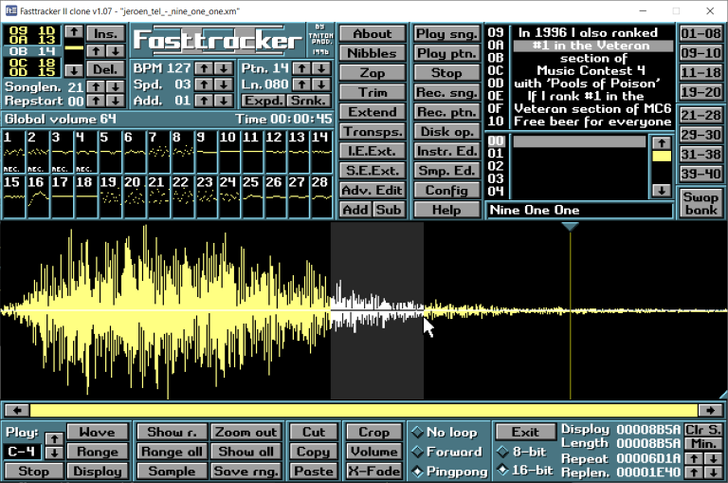The image size is (728, 483).
Task: Click the waveform scrollbar thumb
Action: tap(364, 410)
